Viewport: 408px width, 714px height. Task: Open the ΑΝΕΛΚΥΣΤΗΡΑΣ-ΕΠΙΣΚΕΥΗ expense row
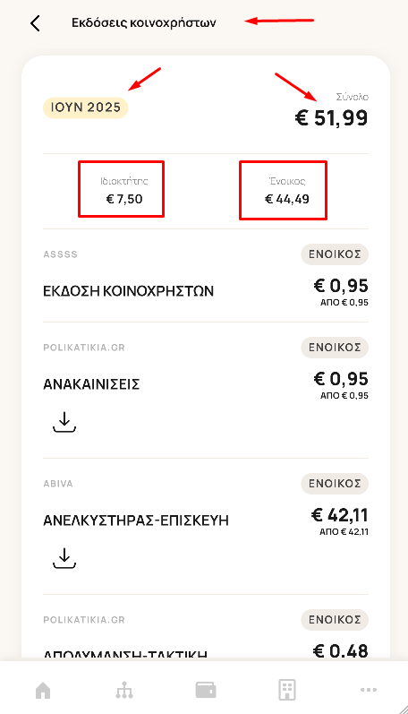tap(206, 527)
